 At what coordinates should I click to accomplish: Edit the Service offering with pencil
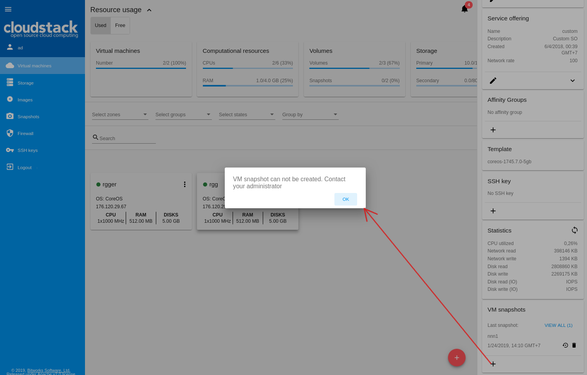[493, 81]
